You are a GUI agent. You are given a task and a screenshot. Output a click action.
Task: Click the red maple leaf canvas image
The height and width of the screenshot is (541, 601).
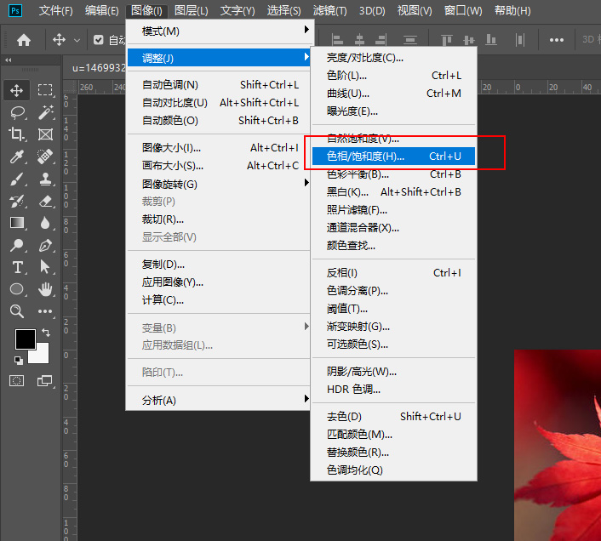[x=558, y=445]
